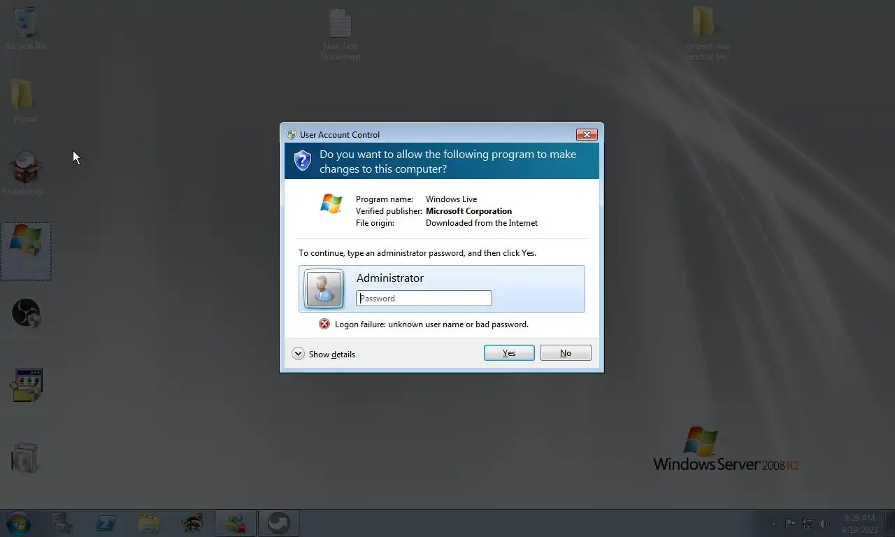Click the No button to deny

[x=566, y=353]
